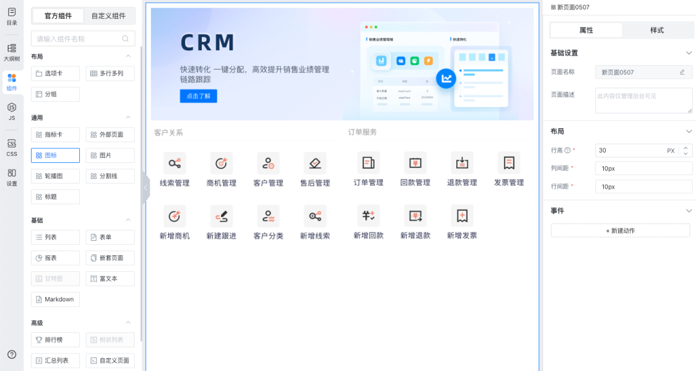Click the 线索管理 icon on canvas
Screen dimensions: 696x371
tap(175, 163)
